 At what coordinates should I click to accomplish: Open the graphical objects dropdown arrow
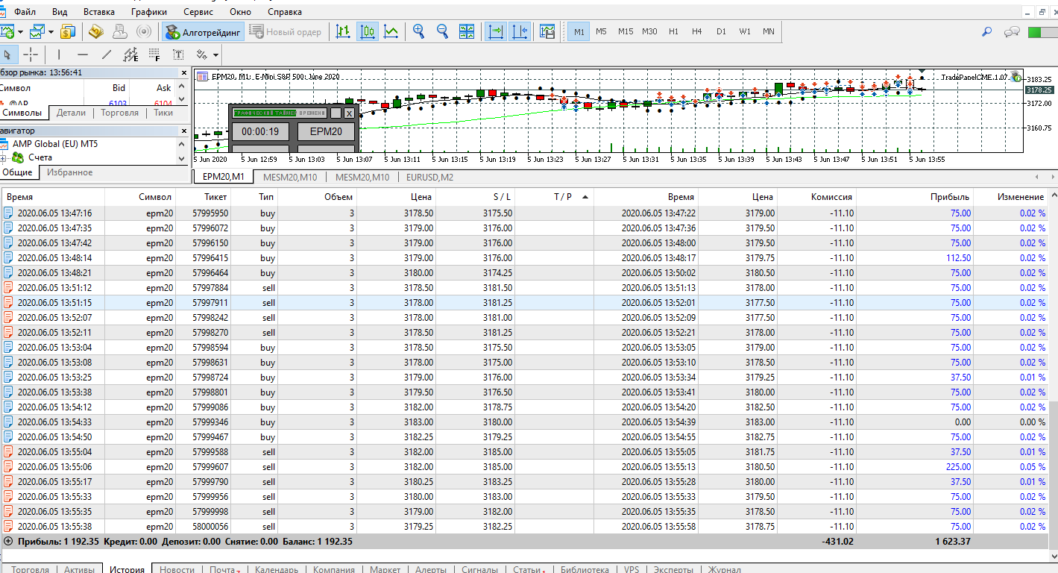(215, 55)
